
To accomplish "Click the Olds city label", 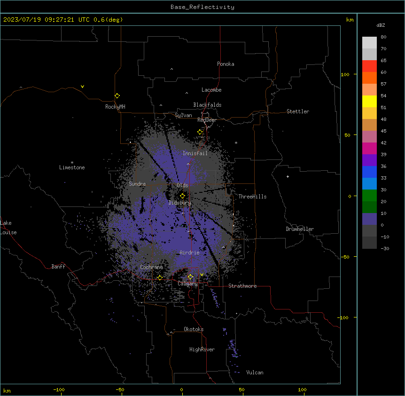I will point(182,185).
